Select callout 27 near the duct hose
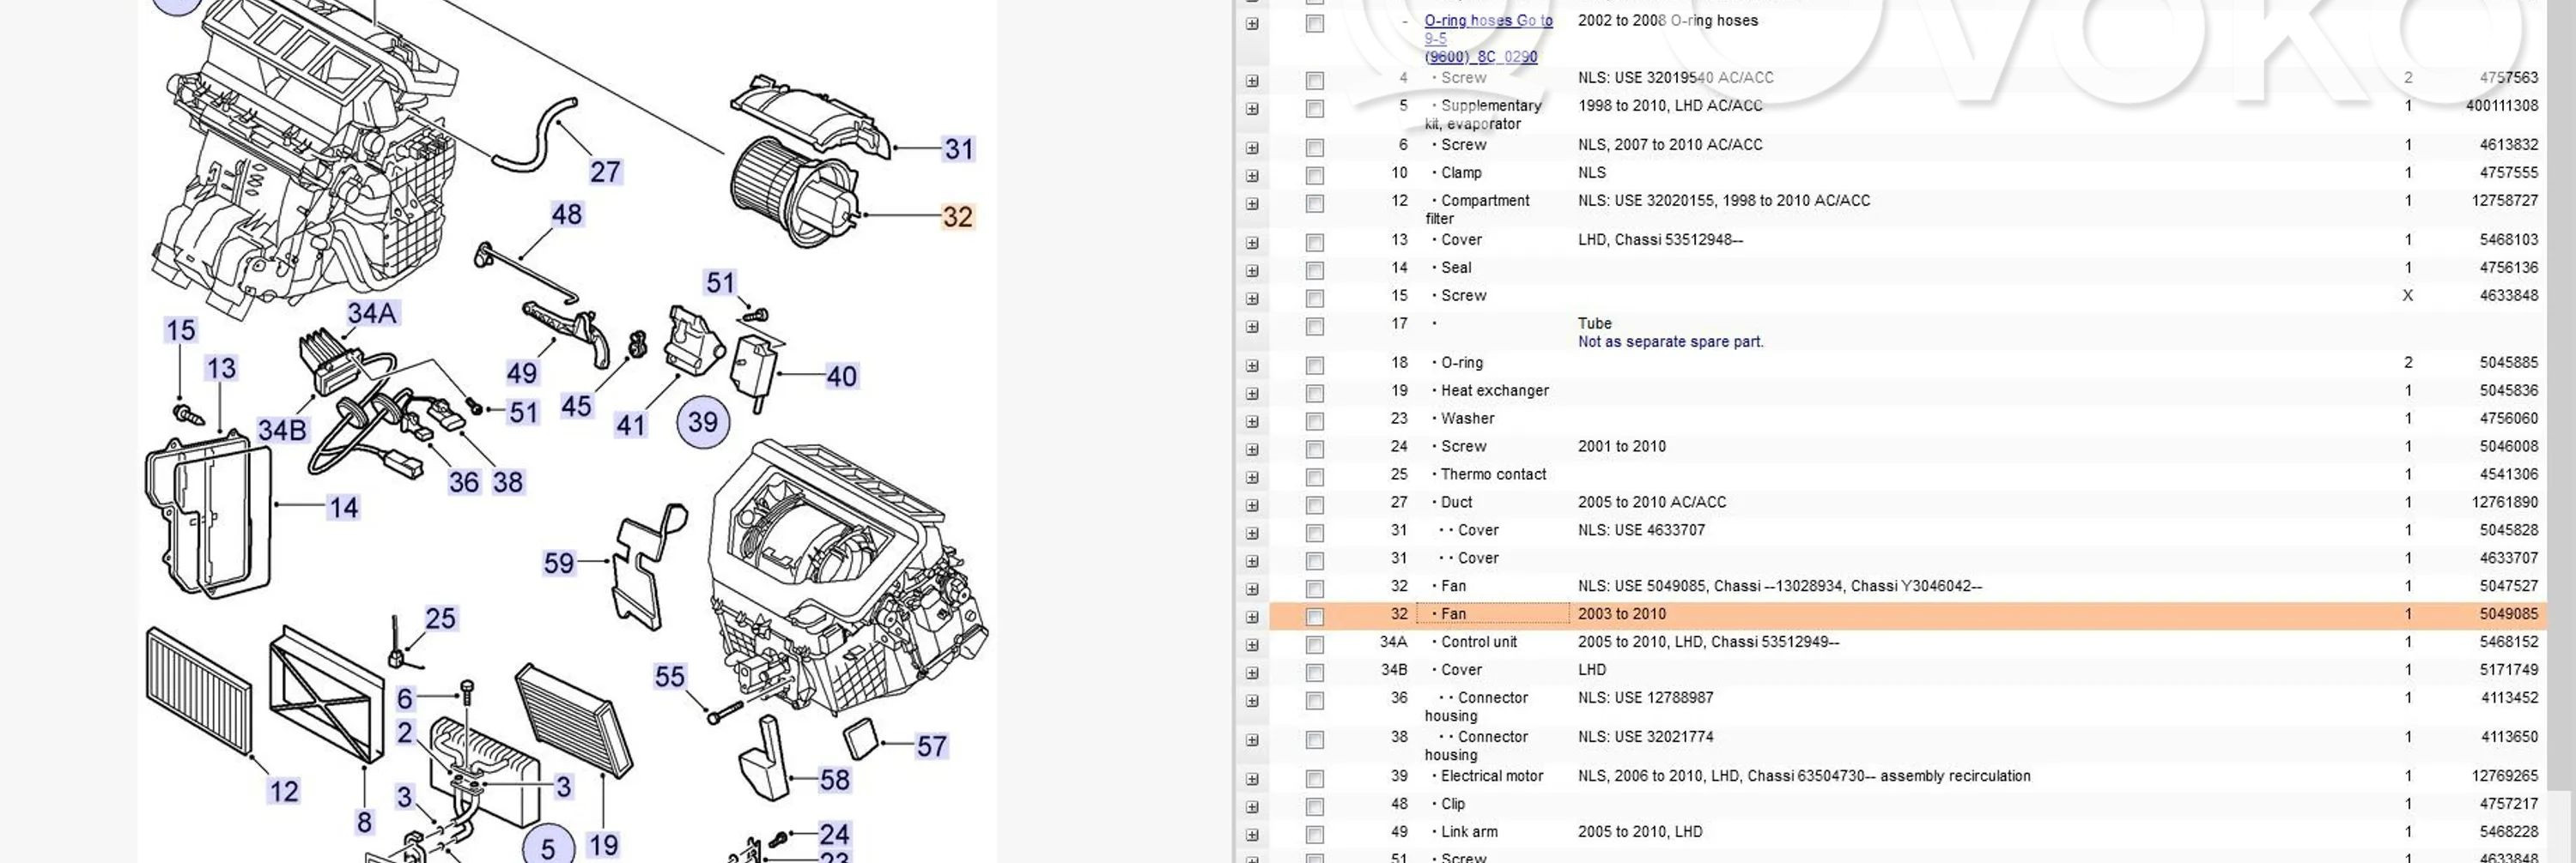Viewport: 2576px width, 863px height. click(605, 172)
